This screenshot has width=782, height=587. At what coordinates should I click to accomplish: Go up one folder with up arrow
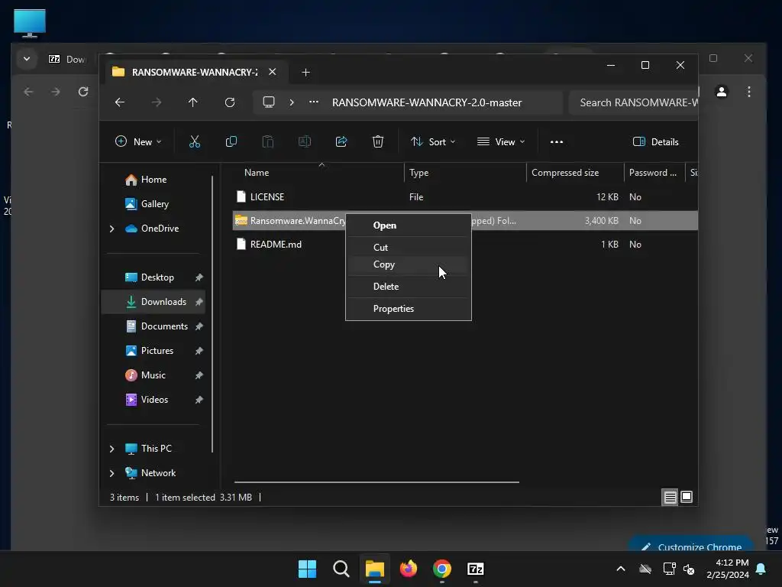pyautogui.click(x=193, y=102)
